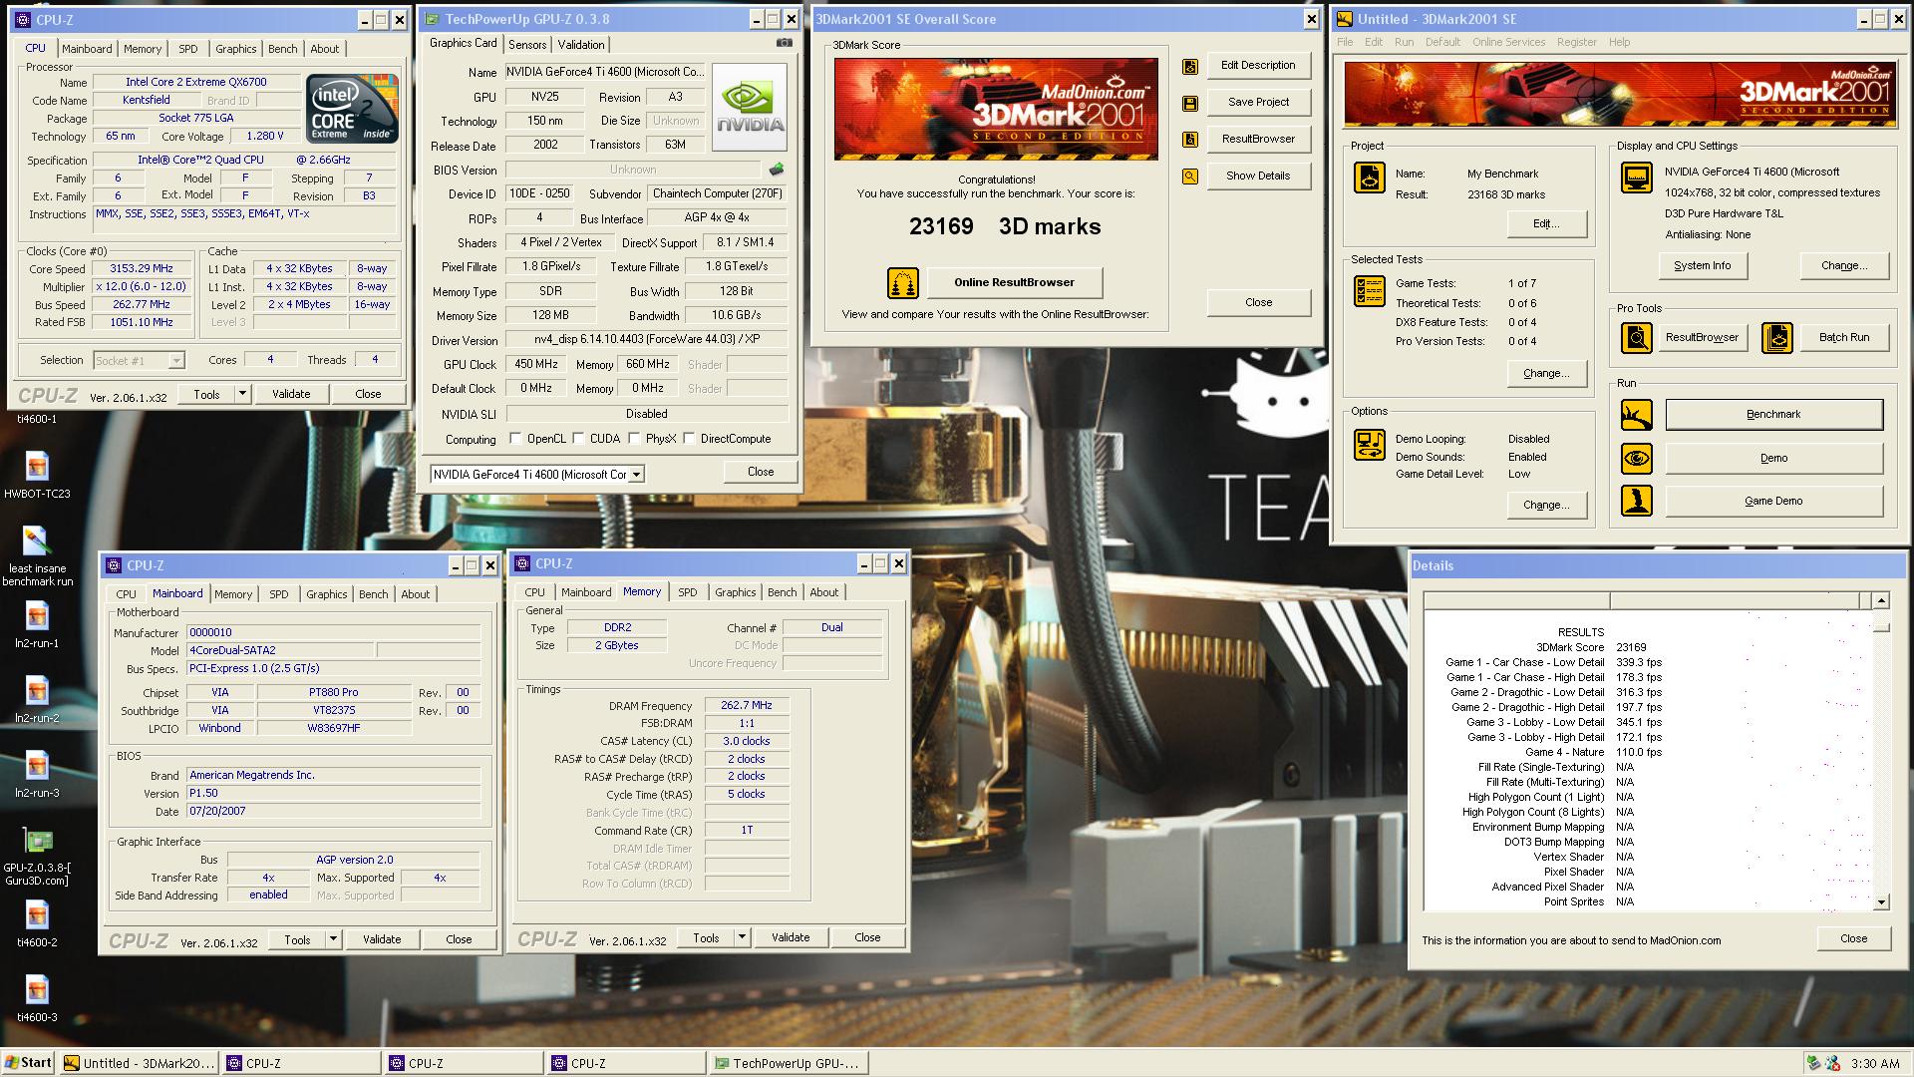Switch to TechPowerUp GPU-Z taskbar item
Screen dimensions: 1914x1077
point(790,1064)
